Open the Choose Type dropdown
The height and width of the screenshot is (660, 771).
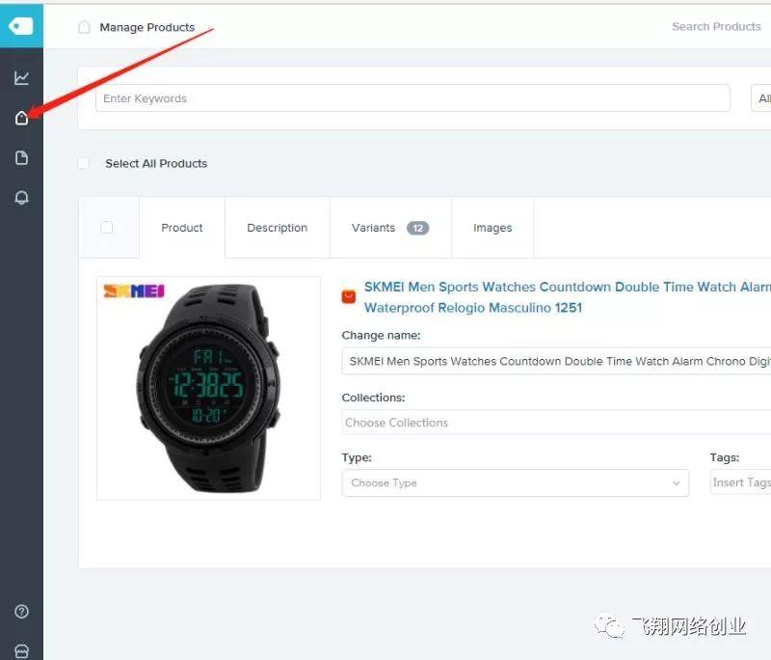[x=516, y=482]
